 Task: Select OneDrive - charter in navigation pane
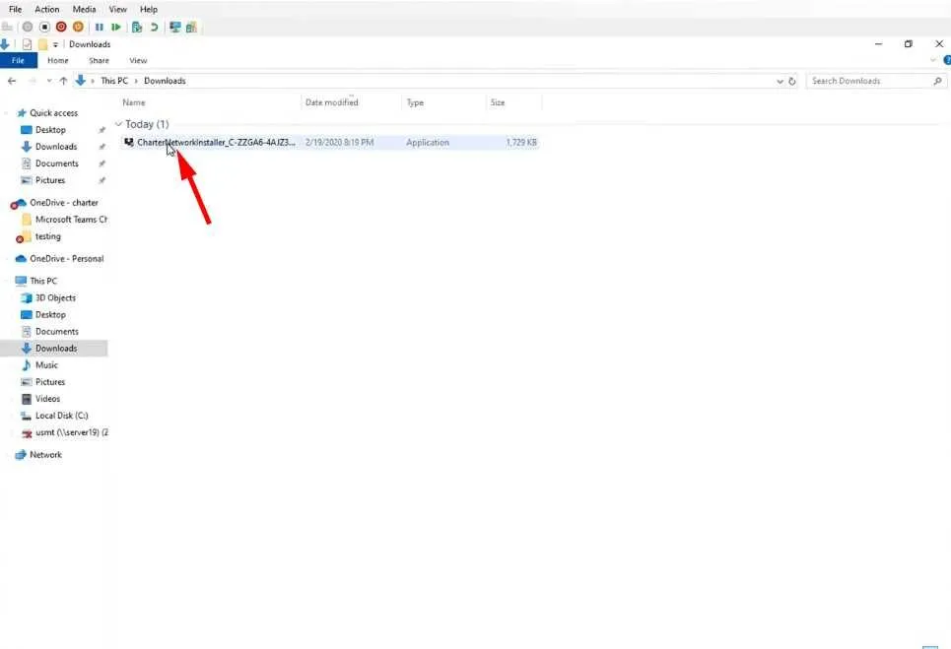tap(63, 203)
